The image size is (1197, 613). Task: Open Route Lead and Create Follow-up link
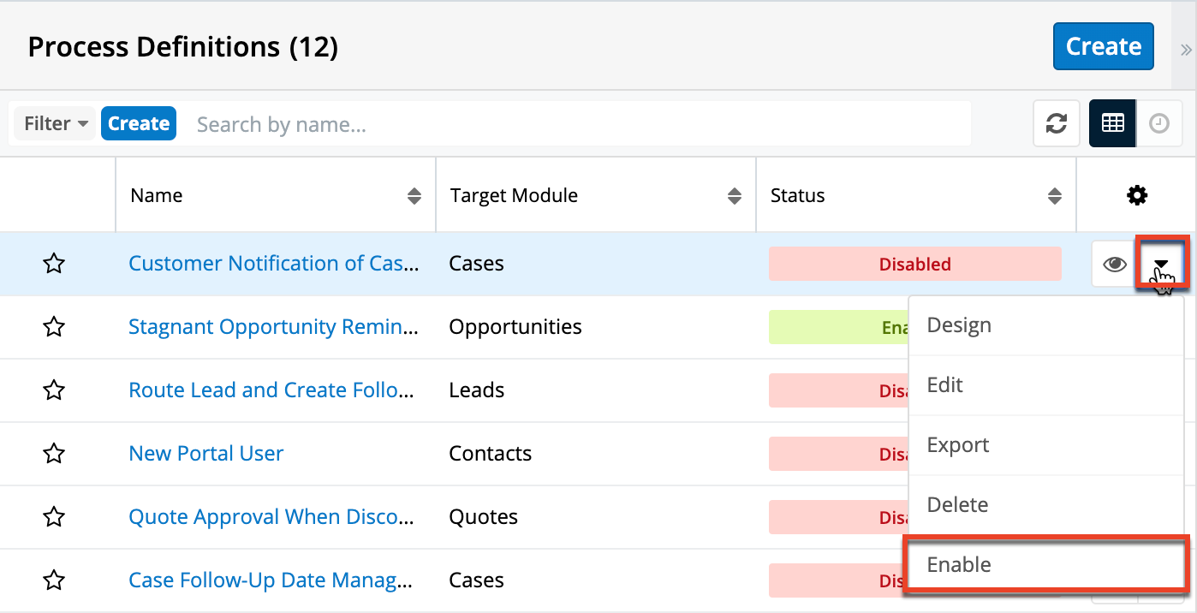coord(271,390)
